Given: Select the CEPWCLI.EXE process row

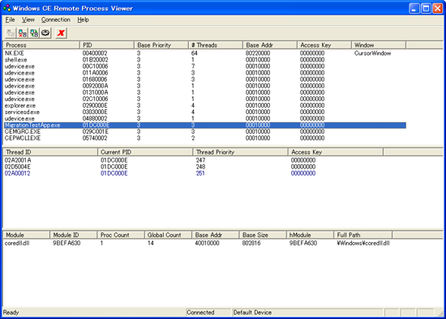Looking at the screenshot, I should pyautogui.click(x=204, y=138).
